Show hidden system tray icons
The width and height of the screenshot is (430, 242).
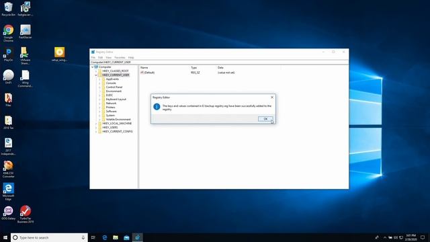385,237
